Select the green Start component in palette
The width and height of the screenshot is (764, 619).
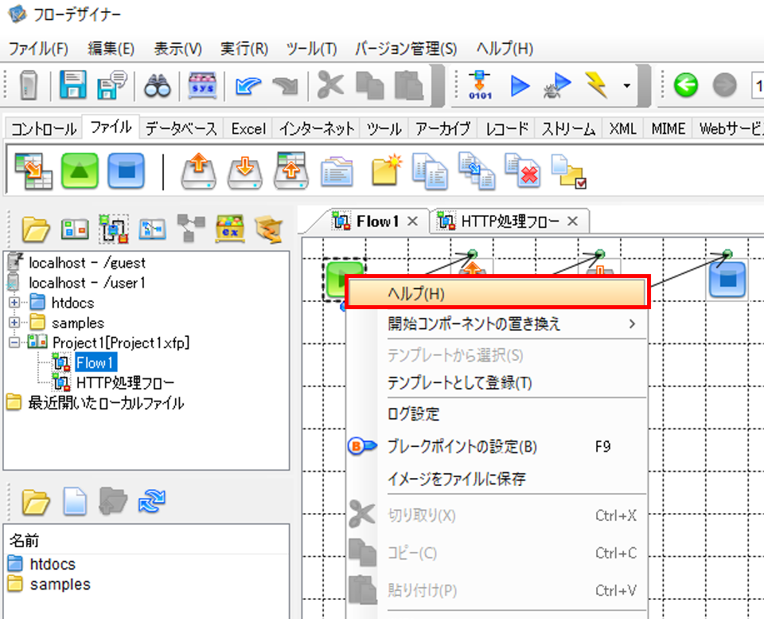[x=80, y=170]
